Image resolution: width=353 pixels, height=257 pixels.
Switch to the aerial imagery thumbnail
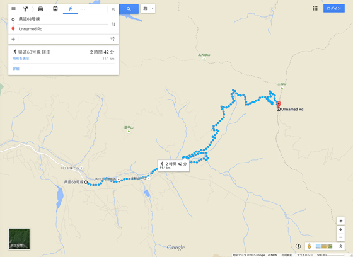[19, 239]
